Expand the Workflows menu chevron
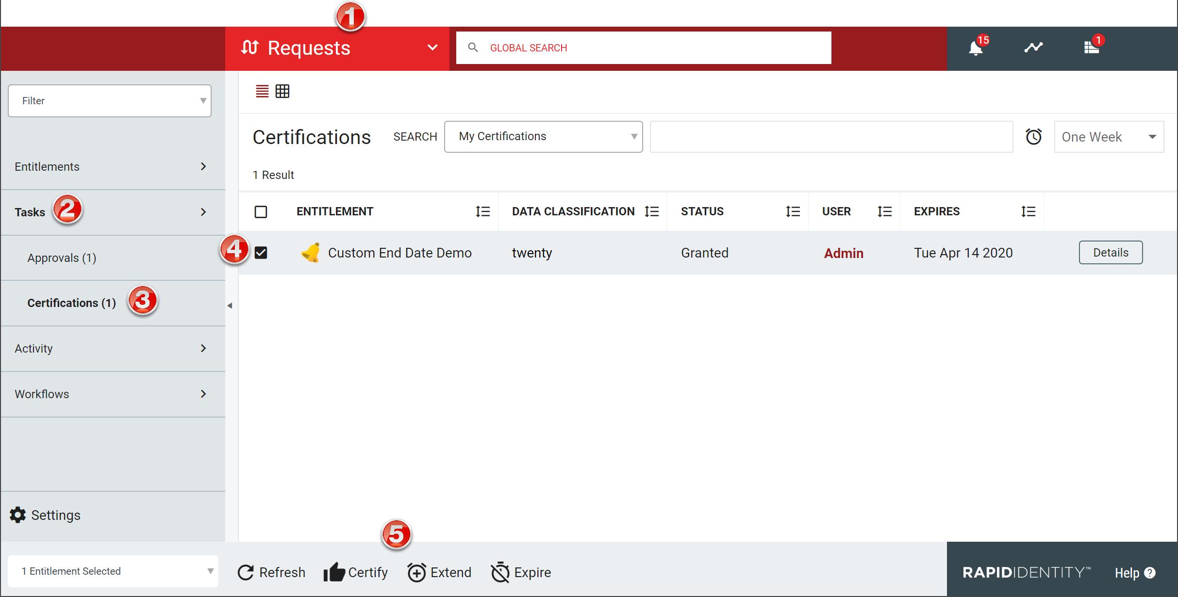1178x597 pixels. click(x=203, y=394)
